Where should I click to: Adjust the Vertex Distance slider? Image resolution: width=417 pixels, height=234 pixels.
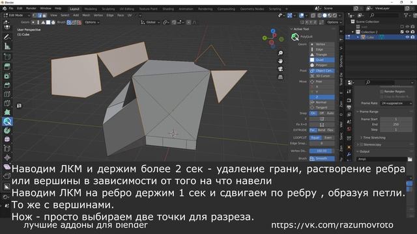click(x=322, y=151)
